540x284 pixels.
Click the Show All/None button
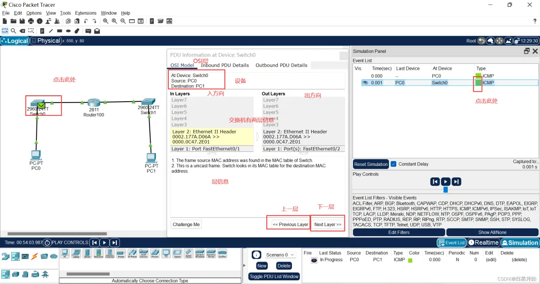pos(492,232)
